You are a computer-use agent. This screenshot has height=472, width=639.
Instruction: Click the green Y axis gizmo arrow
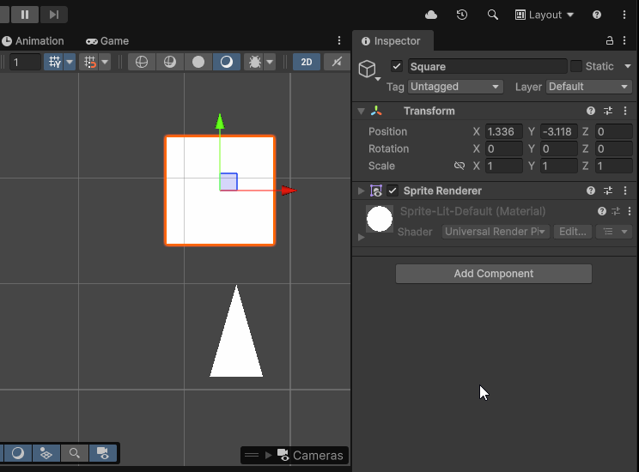(x=220, y=121)
